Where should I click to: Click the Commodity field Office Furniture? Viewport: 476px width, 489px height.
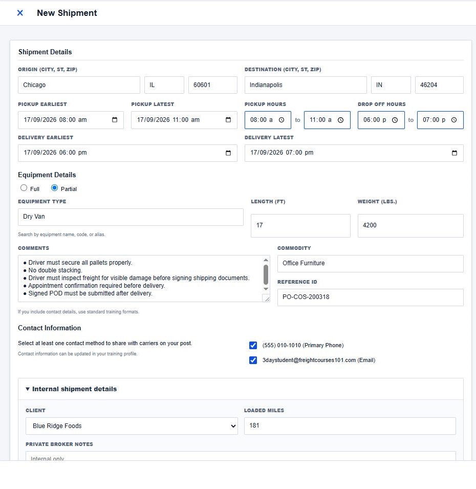[x=371, y=264]
